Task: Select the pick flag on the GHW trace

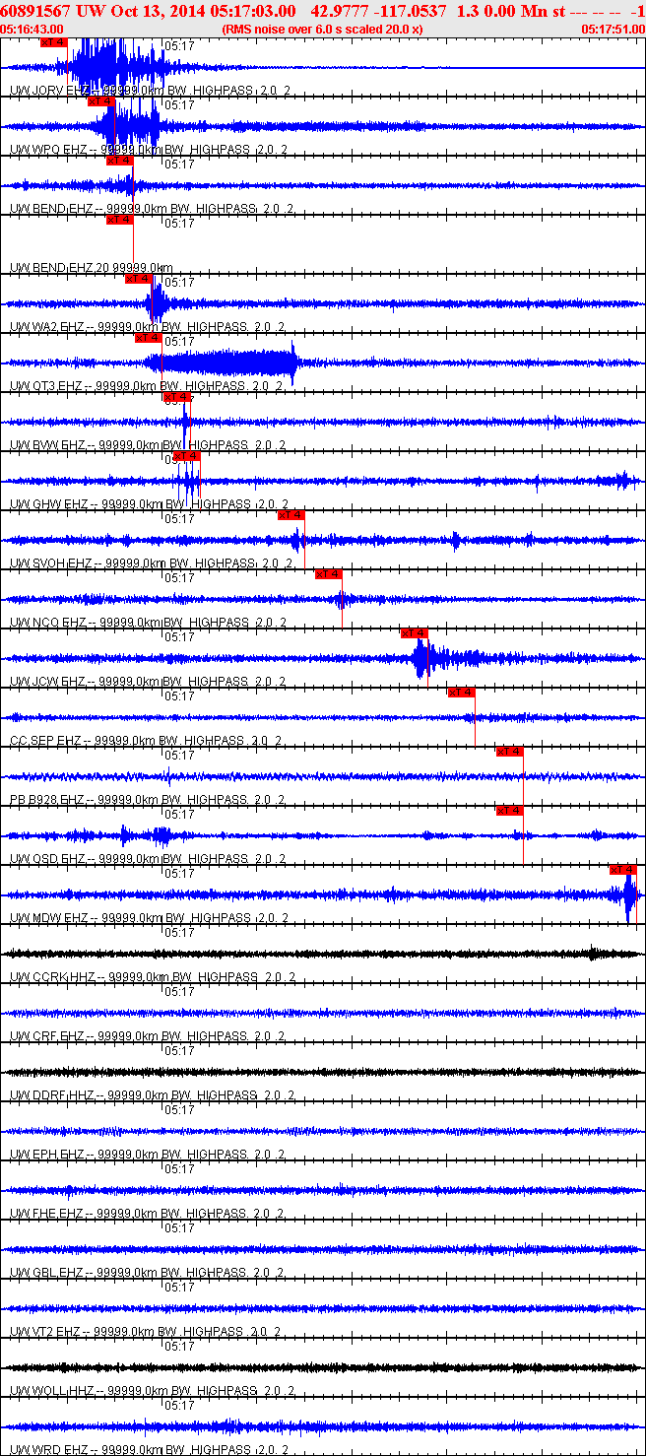Action: (187, 456)
